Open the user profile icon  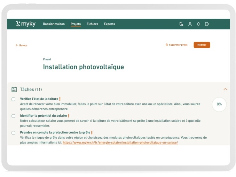click(190, 24)
